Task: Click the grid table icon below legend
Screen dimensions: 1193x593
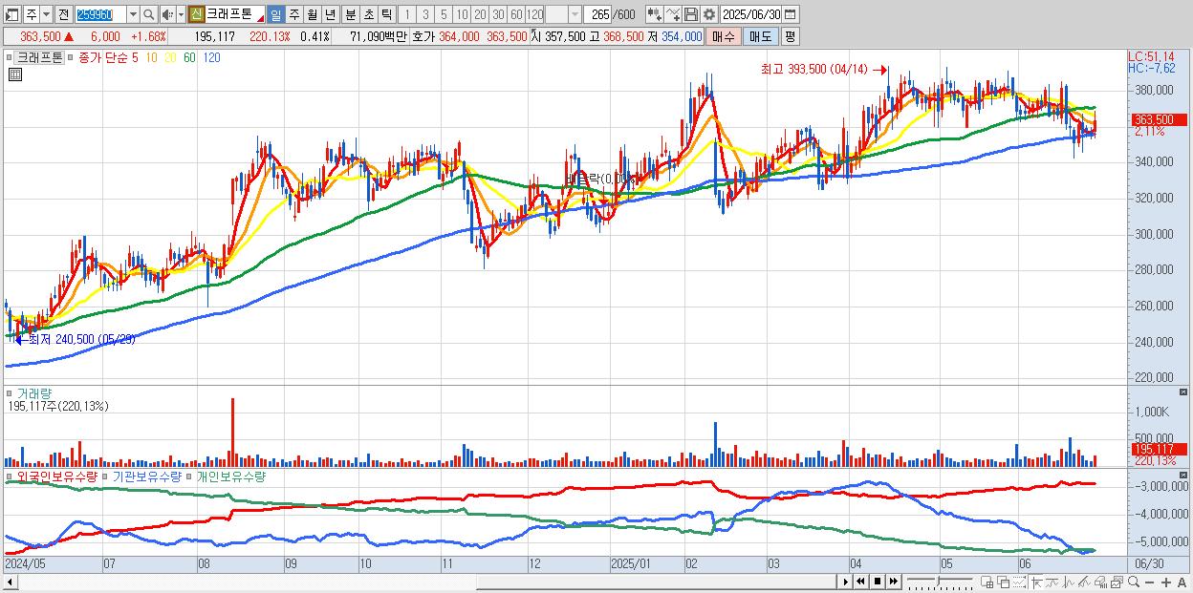Action: (15, 75)
